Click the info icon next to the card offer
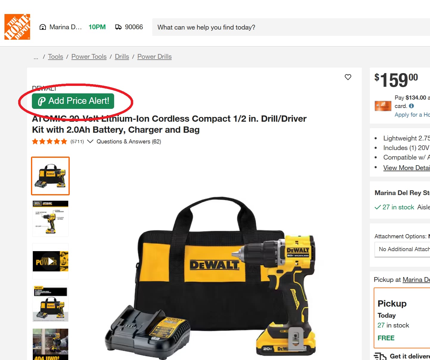This screenshot has height=360, width=430. 412,106
